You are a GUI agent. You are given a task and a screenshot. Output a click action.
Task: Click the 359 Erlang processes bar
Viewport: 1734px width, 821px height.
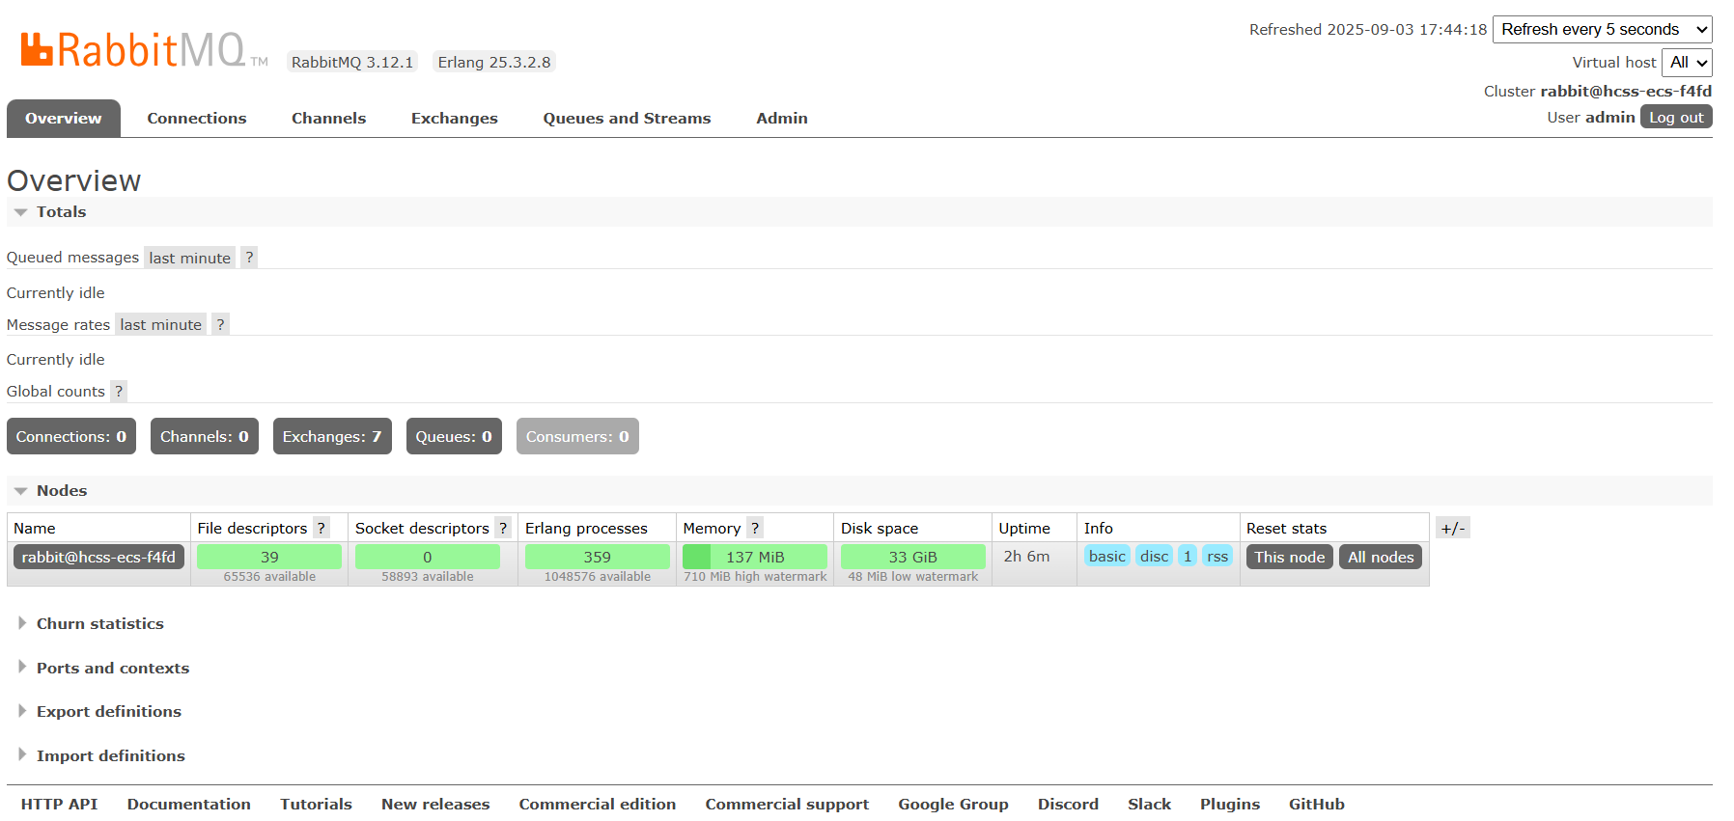click(x=598, y=557)
